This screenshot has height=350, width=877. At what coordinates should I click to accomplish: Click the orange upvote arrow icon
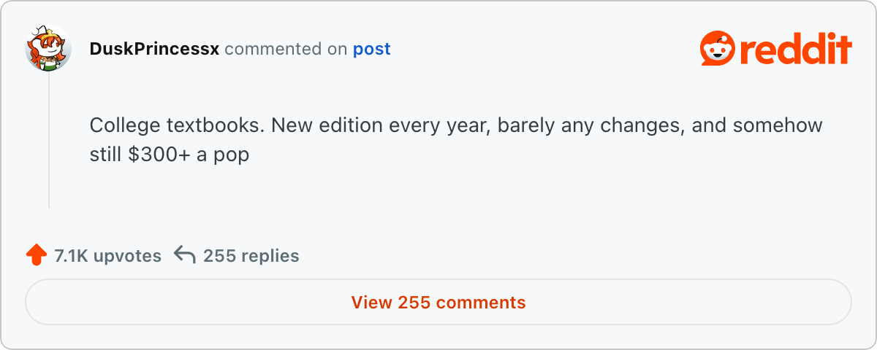point(36,255)
